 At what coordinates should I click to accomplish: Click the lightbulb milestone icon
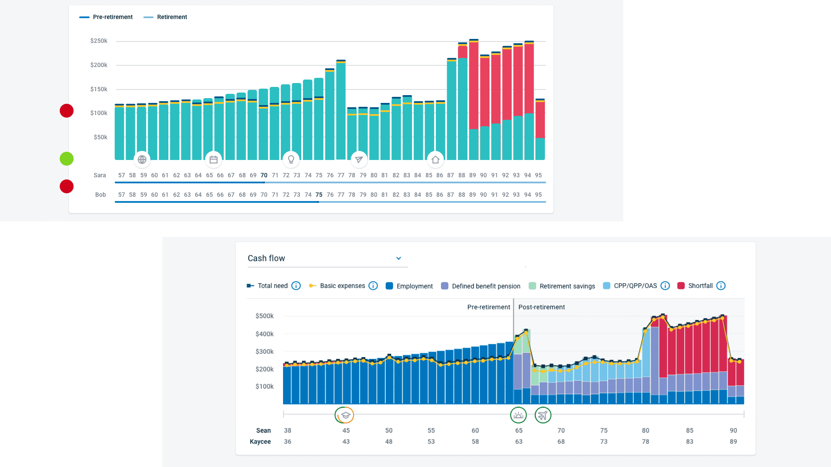coord(291,160)
